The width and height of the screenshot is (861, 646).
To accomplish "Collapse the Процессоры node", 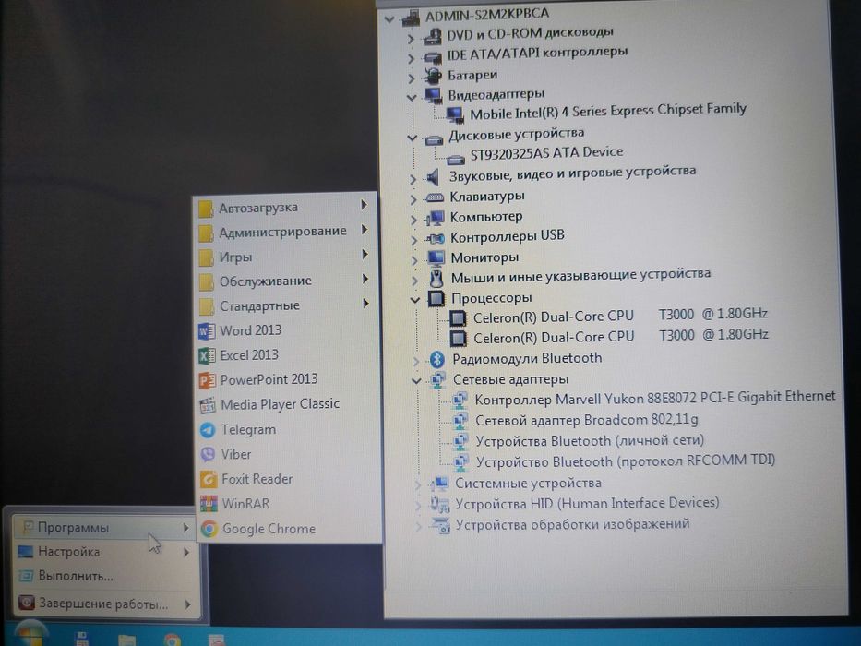I will (x=415, y=300).
